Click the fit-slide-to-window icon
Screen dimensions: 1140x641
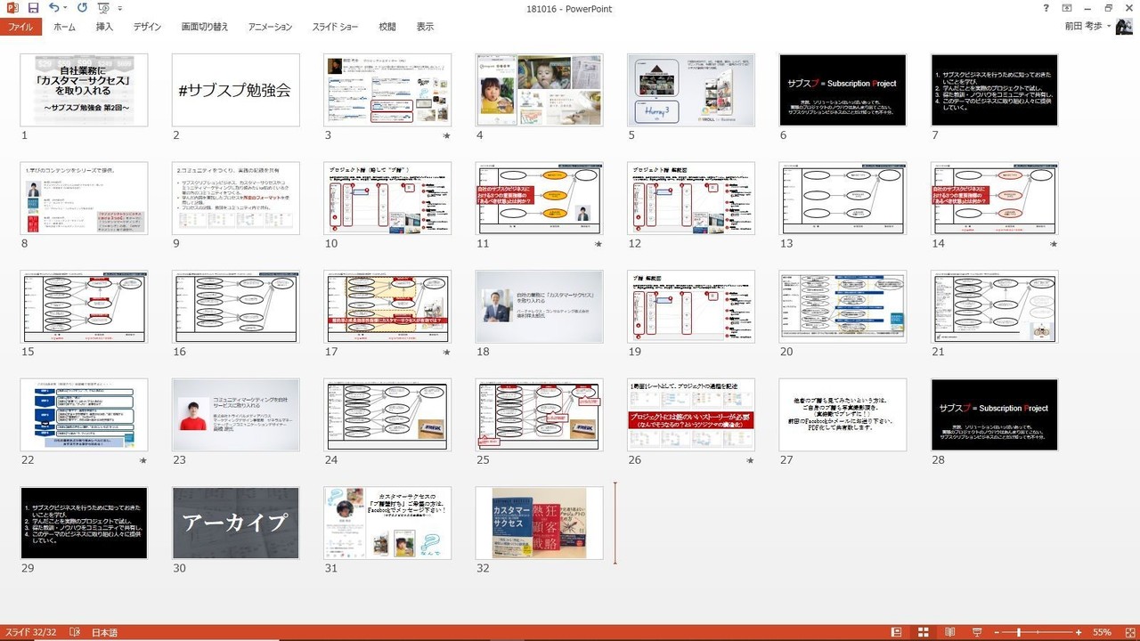[x=1128, y=632]
